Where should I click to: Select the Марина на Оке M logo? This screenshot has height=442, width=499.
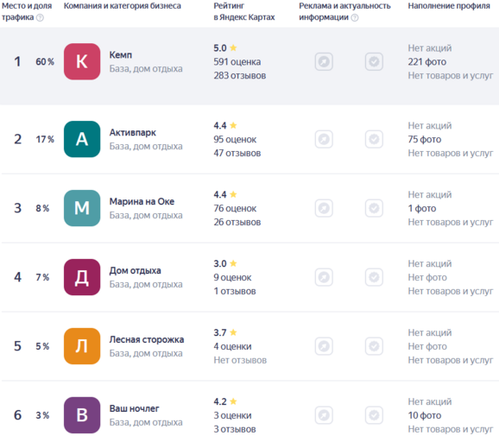[82, 208]
